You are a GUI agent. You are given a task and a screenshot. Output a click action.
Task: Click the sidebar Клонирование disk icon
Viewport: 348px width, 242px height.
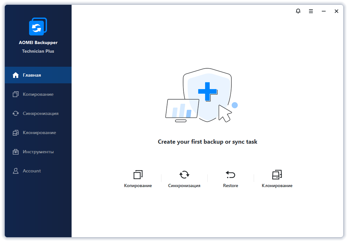coord(16,132)
